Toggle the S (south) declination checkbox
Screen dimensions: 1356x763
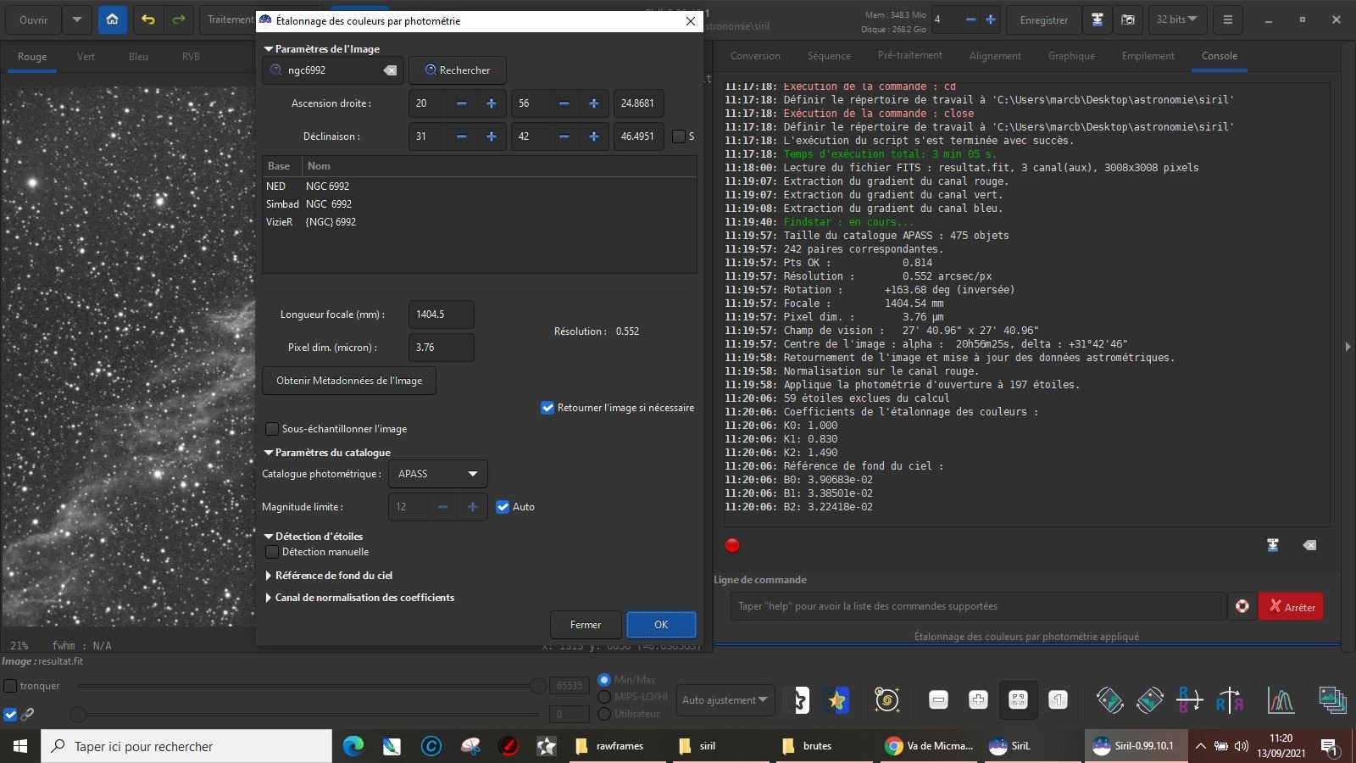678,136
